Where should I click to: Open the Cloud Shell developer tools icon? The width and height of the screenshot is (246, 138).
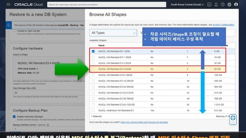tap(209, 5)
